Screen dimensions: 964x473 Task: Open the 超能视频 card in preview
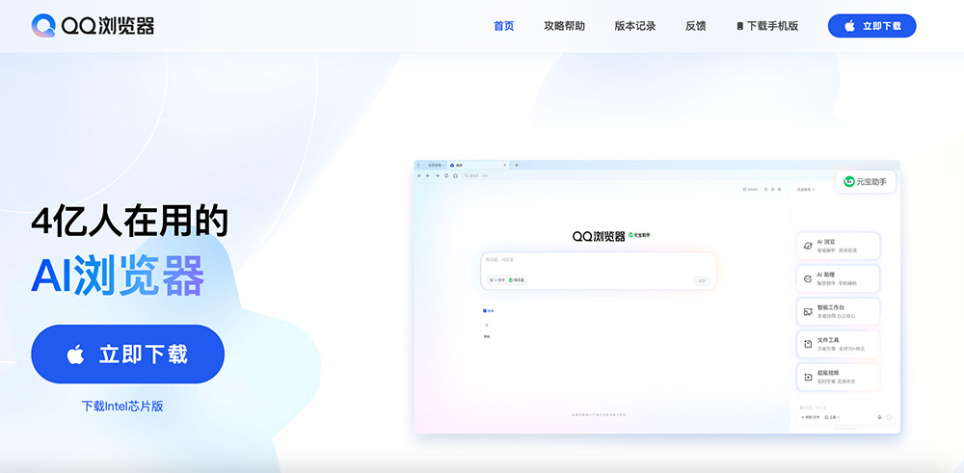click(838, 377)
